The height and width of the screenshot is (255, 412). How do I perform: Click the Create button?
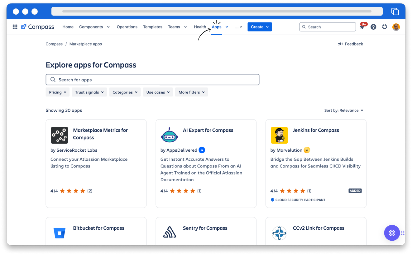[x=260, y=27]
